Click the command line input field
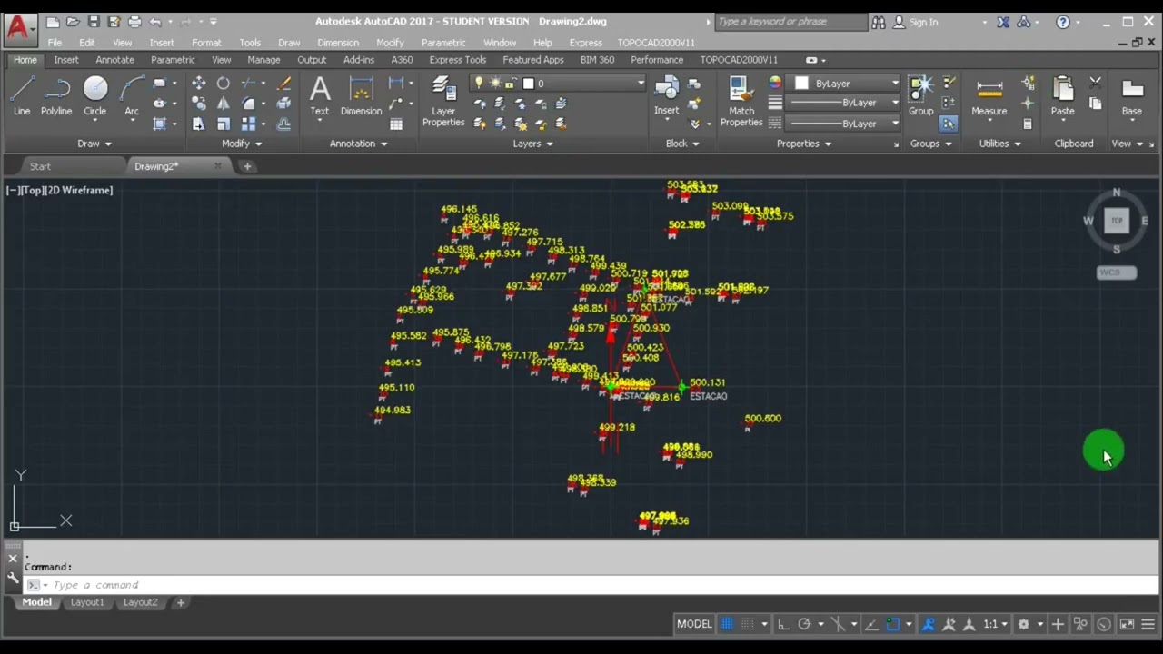The image size is (1163, 654). coord(591,585)
